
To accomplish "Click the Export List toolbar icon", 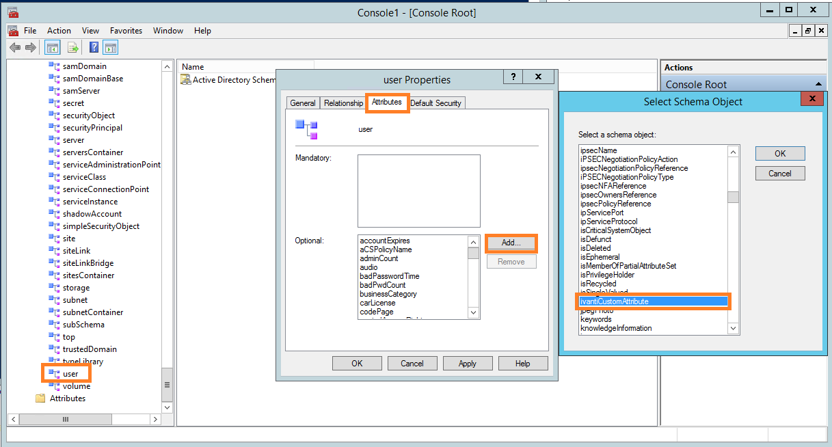I will tap(72, 47).
